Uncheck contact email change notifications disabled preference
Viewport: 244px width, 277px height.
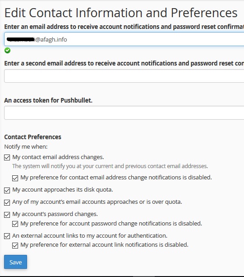[x=15, y=178]
